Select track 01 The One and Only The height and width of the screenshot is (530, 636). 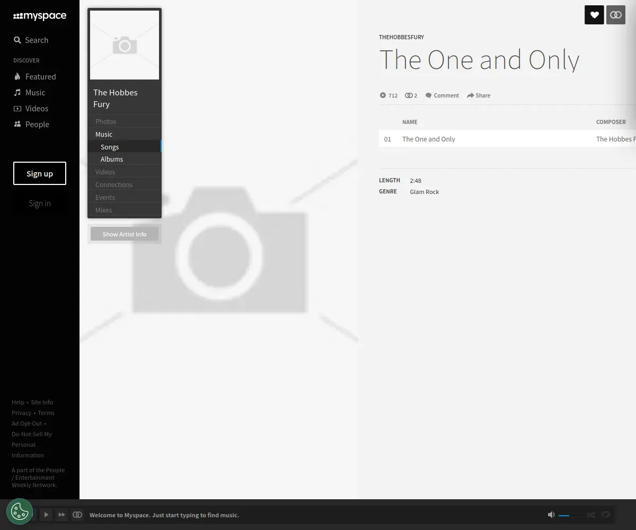coord(507,139)
